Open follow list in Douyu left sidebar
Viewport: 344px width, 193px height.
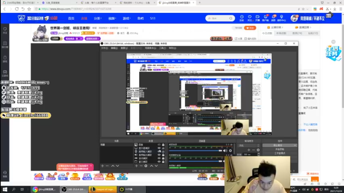click(5, 30)
